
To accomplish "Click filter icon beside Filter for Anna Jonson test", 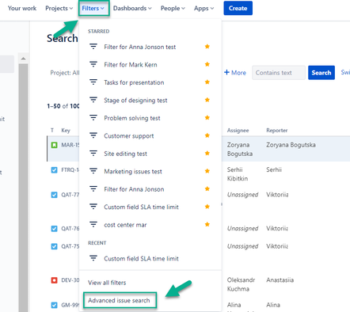I will point(93,47).
